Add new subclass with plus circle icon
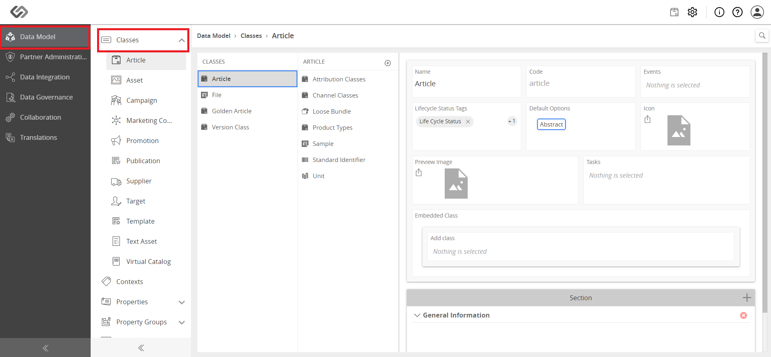 (388, 63)
